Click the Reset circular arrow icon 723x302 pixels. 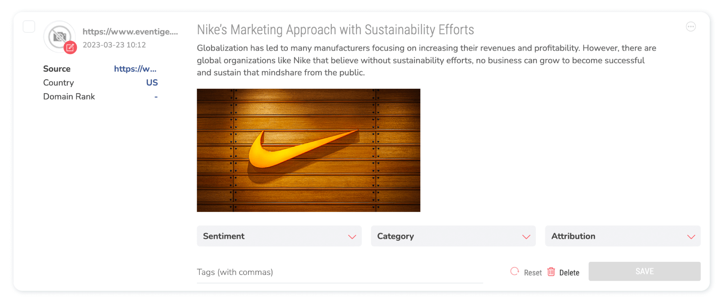(x=515, y=271)
